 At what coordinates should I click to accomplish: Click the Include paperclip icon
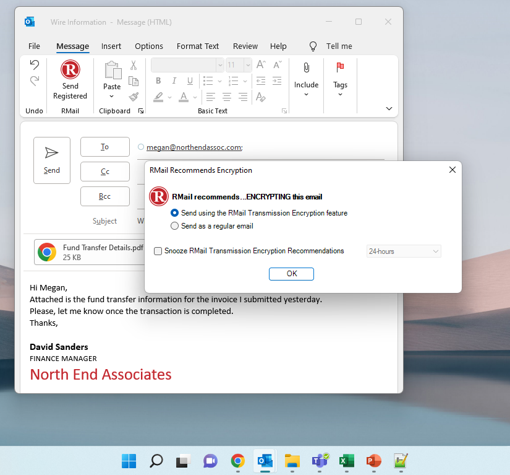point(306,68)
